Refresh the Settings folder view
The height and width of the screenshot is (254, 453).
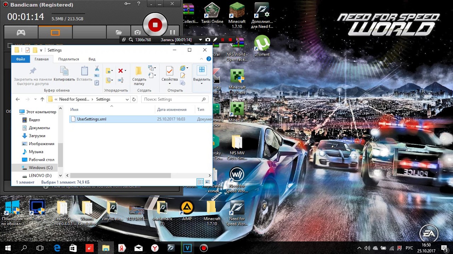click(x=134, y=99)
